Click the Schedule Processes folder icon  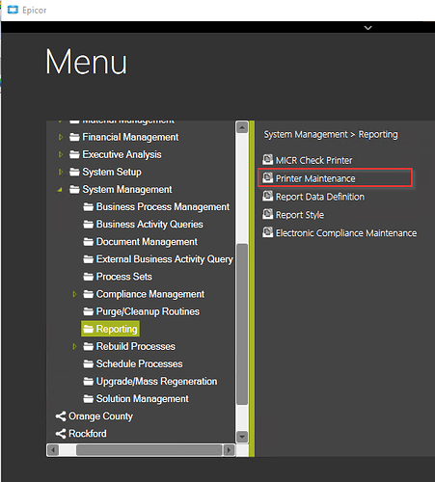[x=88, y=364]
